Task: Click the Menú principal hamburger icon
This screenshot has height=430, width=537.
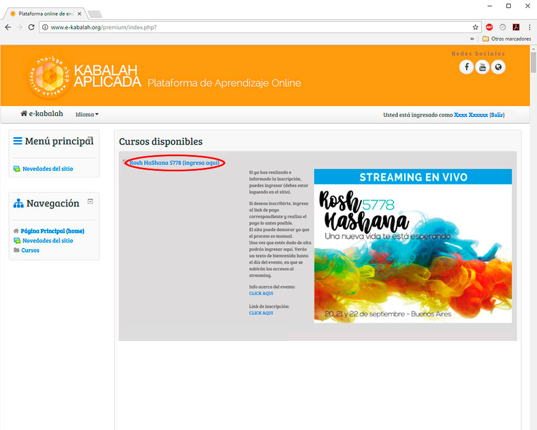Action: pos(18,141)
